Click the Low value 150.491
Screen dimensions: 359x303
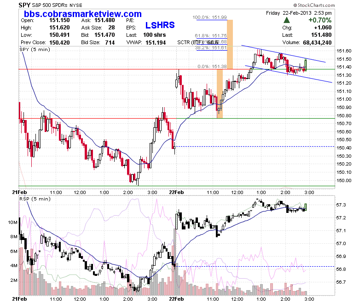point(59,35)
